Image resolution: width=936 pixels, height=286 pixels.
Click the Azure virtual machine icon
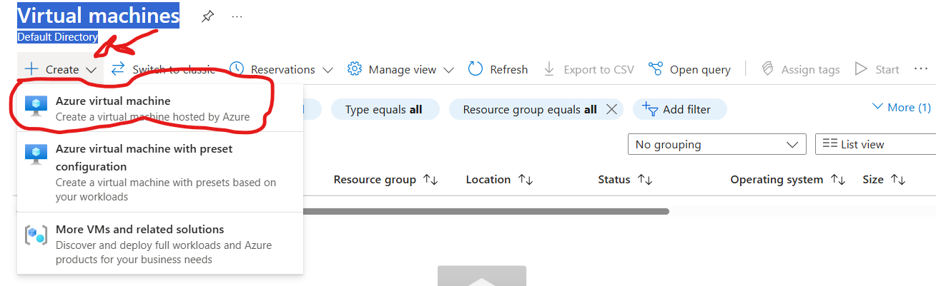pos(36,105)
